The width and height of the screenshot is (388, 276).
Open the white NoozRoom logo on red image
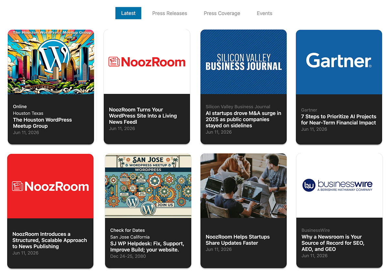point(50,186)
